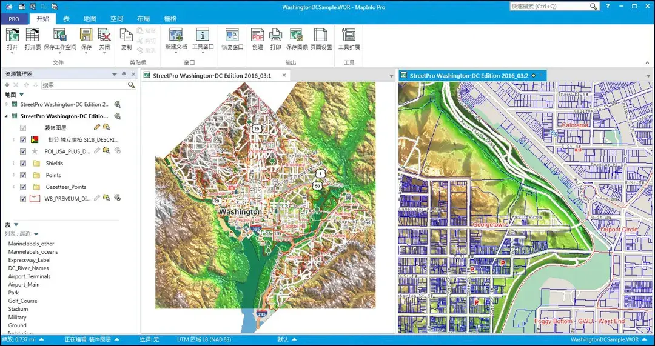The width and height of the screenshot is (655, 346).
Task: Switch to the 栅格 ribbon tab
Action: click(x=170, y=18)
